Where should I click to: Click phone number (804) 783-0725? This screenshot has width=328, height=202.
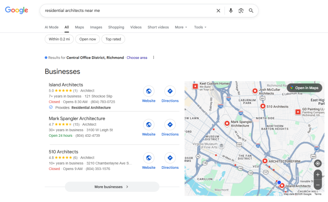coord(102,102)
